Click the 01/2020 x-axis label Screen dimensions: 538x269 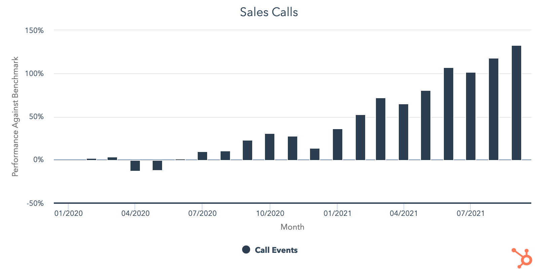click(x=69, y=213)
